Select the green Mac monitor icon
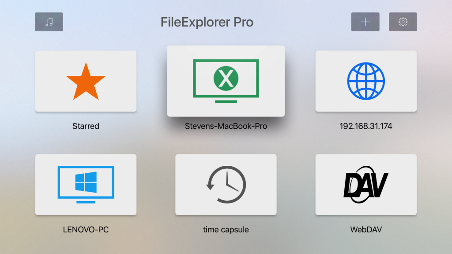This screenshot has width=452, height=254. coord(226,81)
